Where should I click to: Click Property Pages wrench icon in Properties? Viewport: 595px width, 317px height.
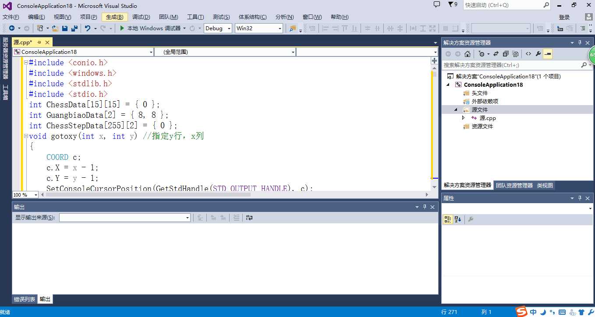471,219
